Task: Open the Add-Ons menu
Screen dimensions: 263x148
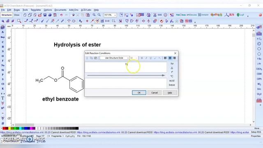Action: click(x=74, y=10)
